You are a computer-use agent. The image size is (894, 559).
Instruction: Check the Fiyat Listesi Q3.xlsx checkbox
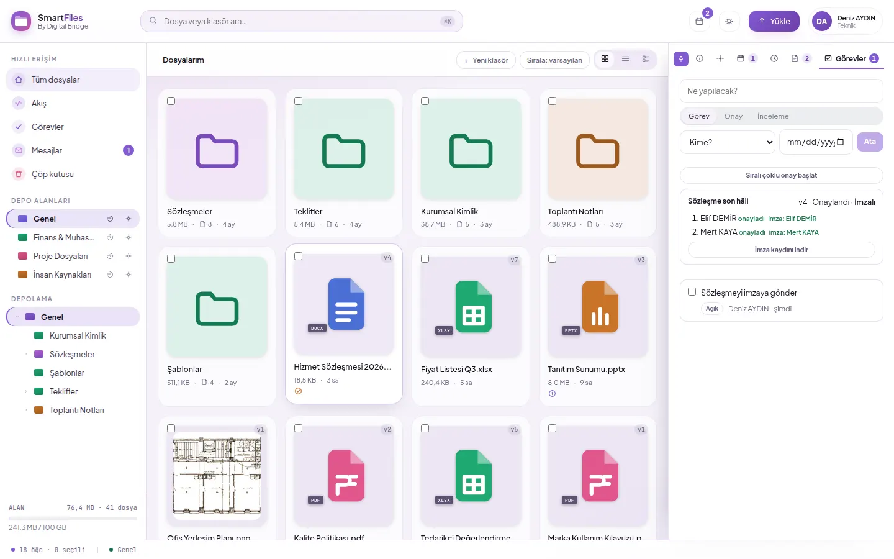pos(425,259)
